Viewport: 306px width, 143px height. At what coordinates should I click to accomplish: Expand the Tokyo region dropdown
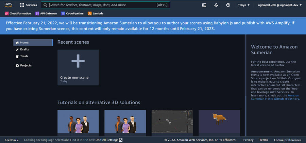point(244,5)
